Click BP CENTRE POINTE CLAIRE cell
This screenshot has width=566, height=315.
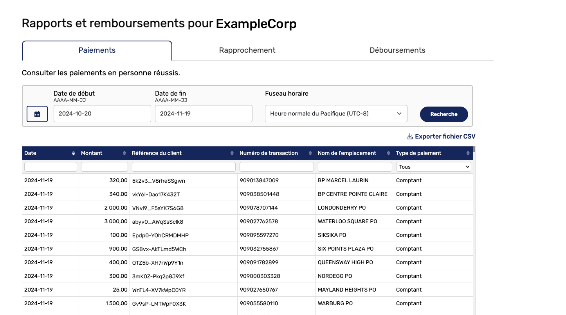coord(355,194)
